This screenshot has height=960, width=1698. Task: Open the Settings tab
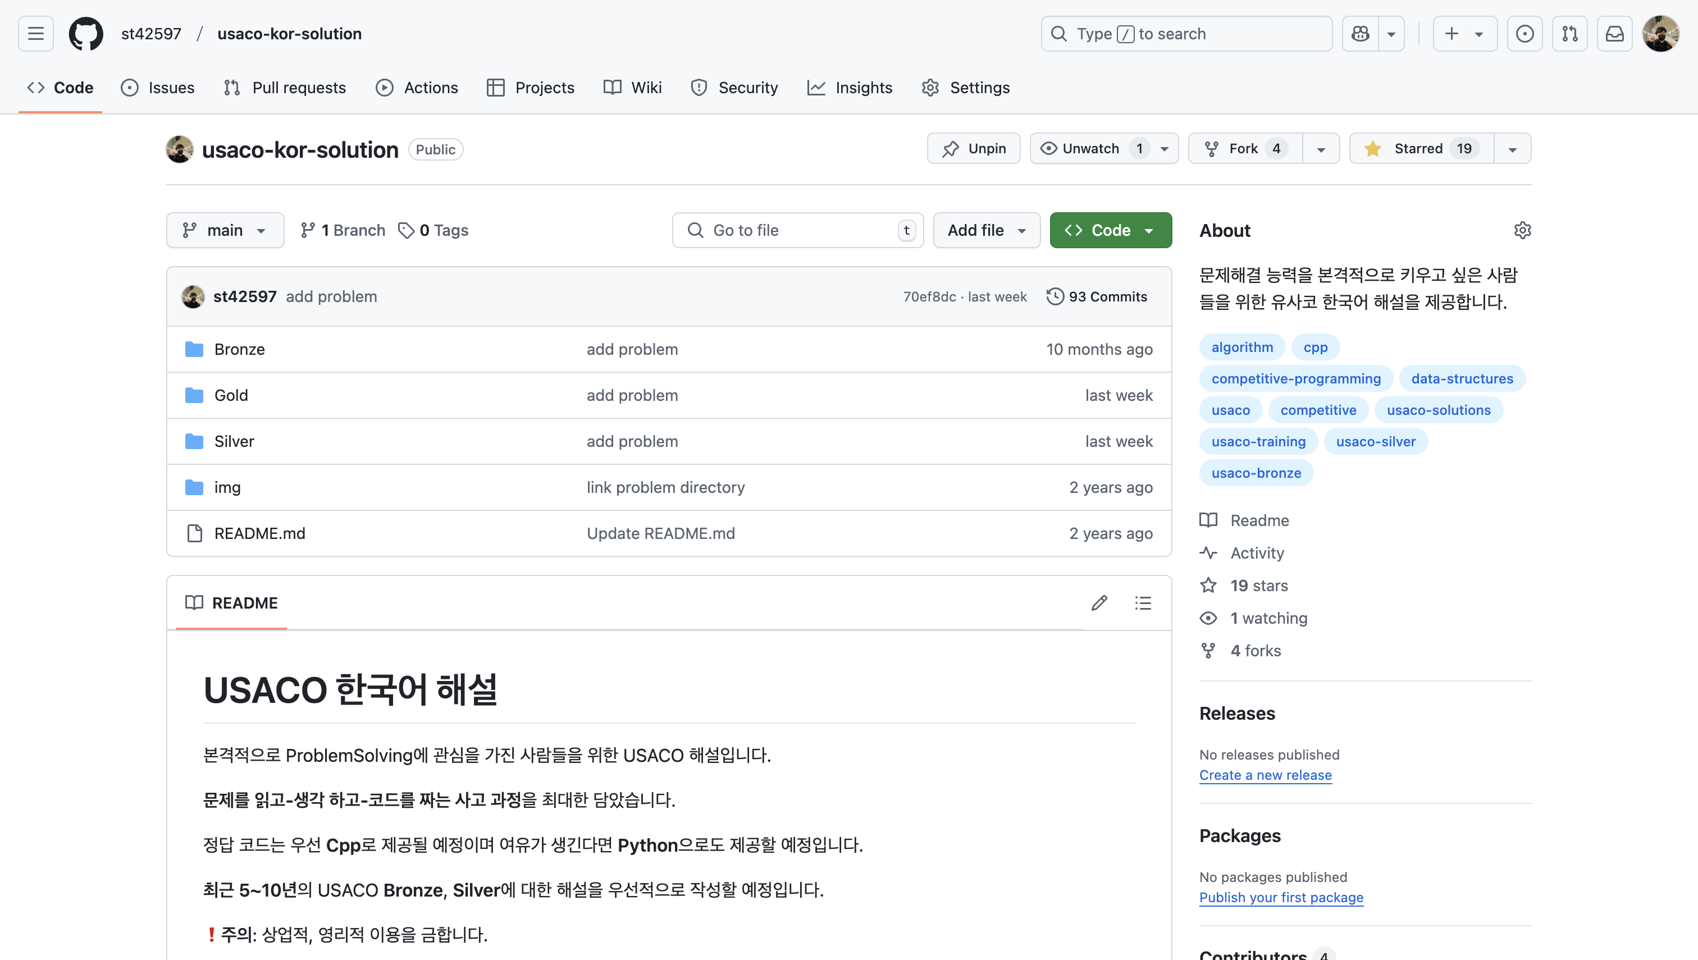coord(965,88)
